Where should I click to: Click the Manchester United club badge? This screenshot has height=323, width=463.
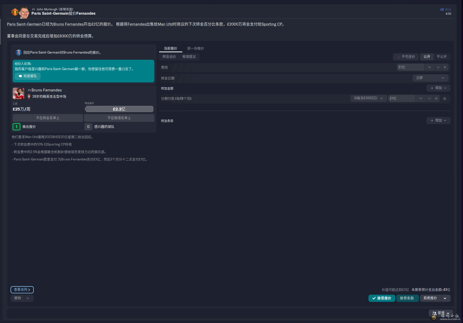[15, 12]
